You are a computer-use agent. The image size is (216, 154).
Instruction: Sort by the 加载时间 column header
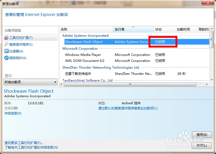[186, 29]
